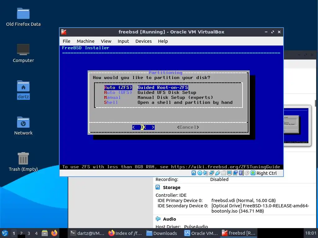
Task: Click the virtualization CPU 'V' status icon
Action: click(241, 173)
